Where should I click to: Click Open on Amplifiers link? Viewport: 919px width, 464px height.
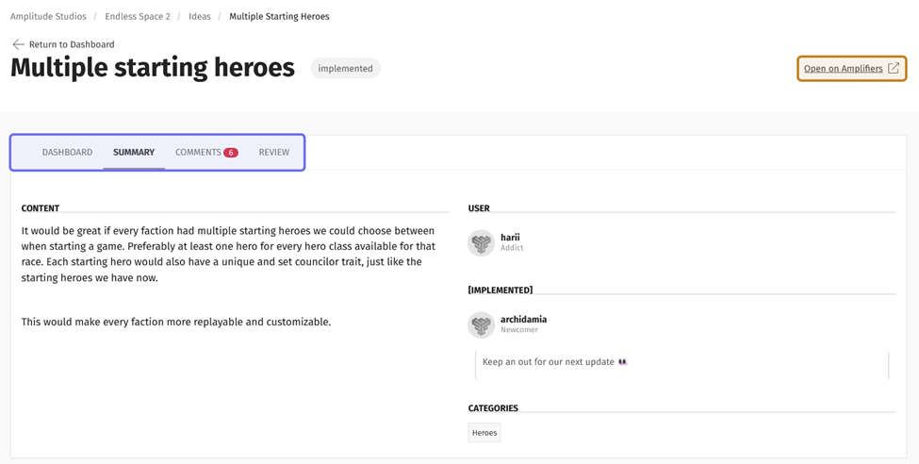coord(843,69)
